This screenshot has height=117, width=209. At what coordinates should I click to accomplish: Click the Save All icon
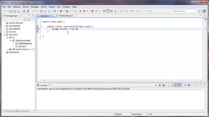(x=15, y=11)
